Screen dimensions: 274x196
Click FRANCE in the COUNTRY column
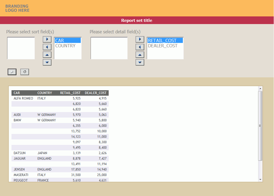point(43,180)
